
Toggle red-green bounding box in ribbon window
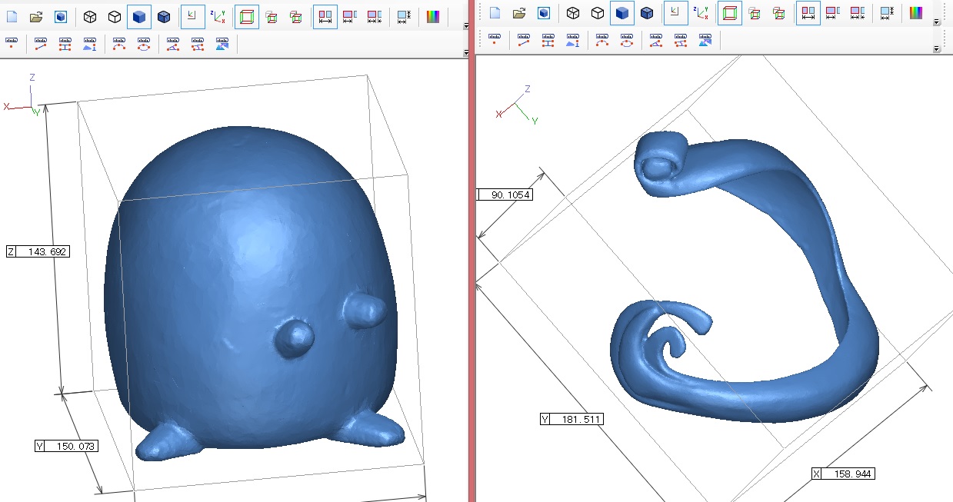click(730, 12)
